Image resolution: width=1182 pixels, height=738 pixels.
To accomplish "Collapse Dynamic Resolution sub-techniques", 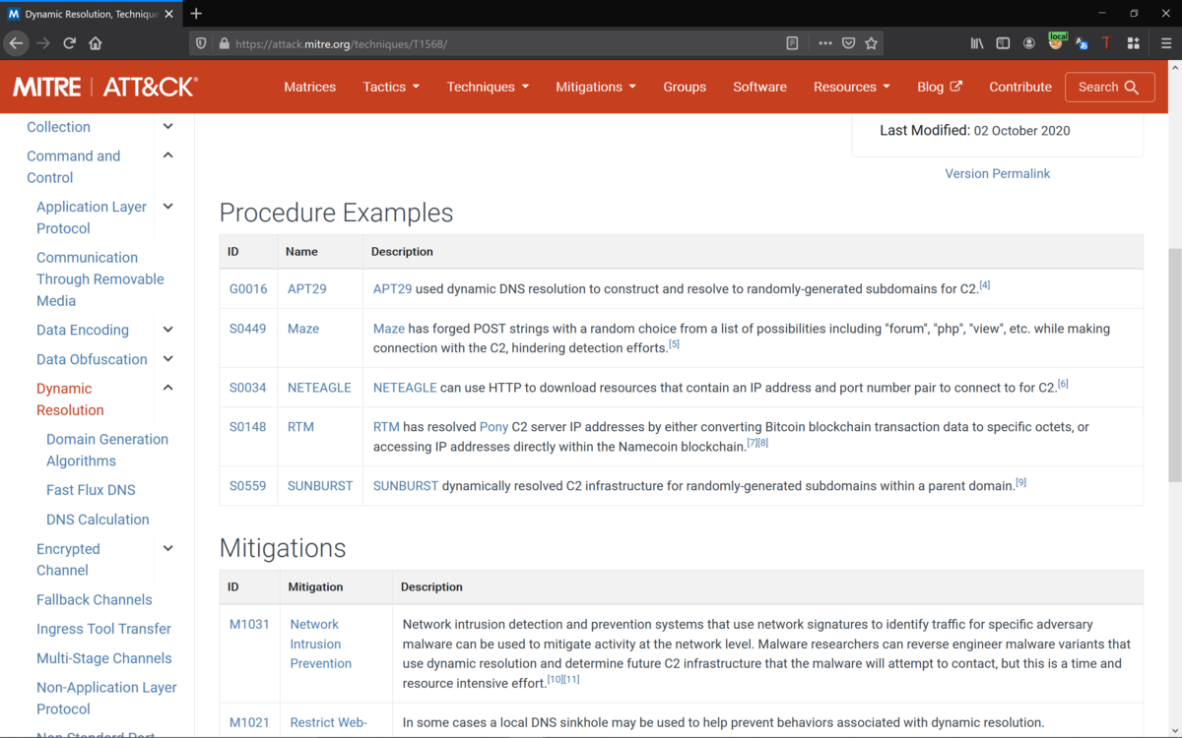I will pos(167,388).
